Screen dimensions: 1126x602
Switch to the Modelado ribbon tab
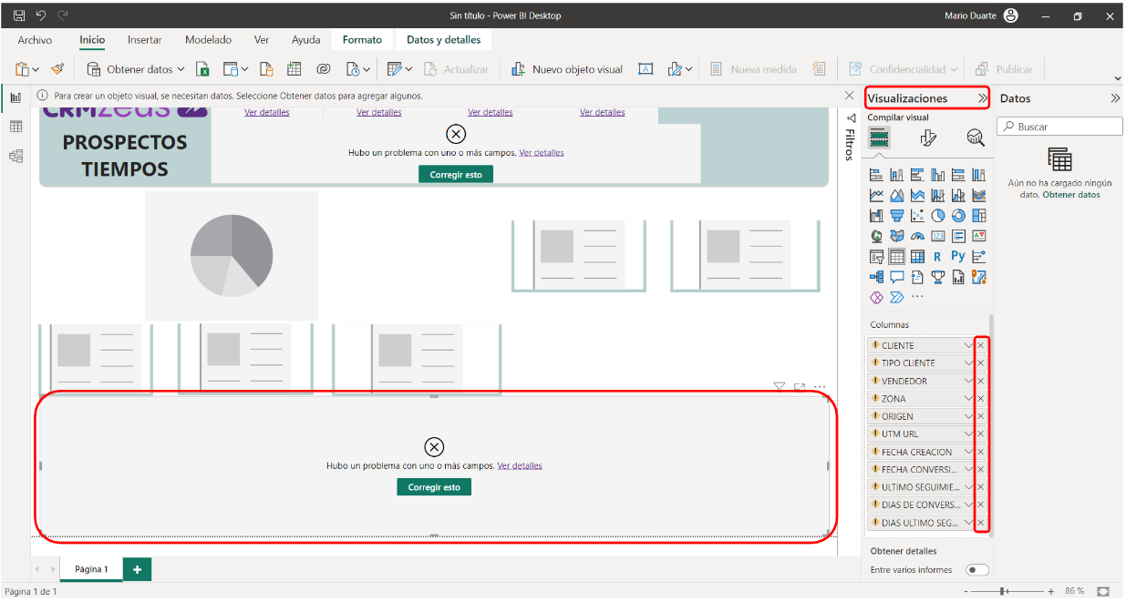pos(208,40)
